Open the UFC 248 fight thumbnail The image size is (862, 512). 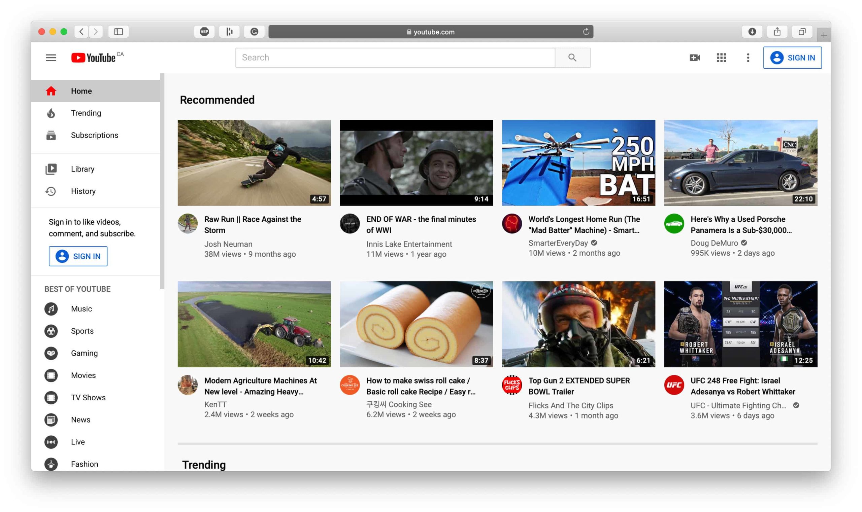(740, 324)
